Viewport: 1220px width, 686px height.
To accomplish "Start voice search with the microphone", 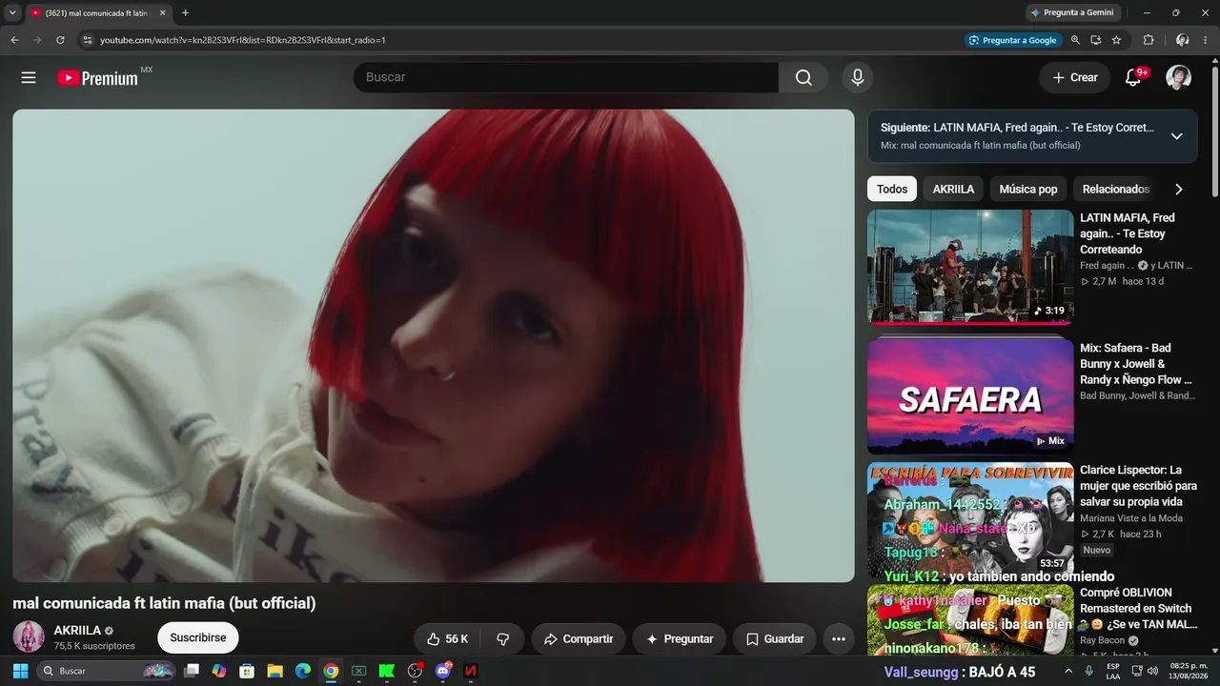I will [x=858, y=78].
